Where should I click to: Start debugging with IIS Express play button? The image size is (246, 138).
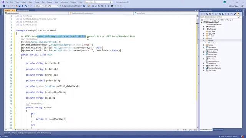[60, 6]
